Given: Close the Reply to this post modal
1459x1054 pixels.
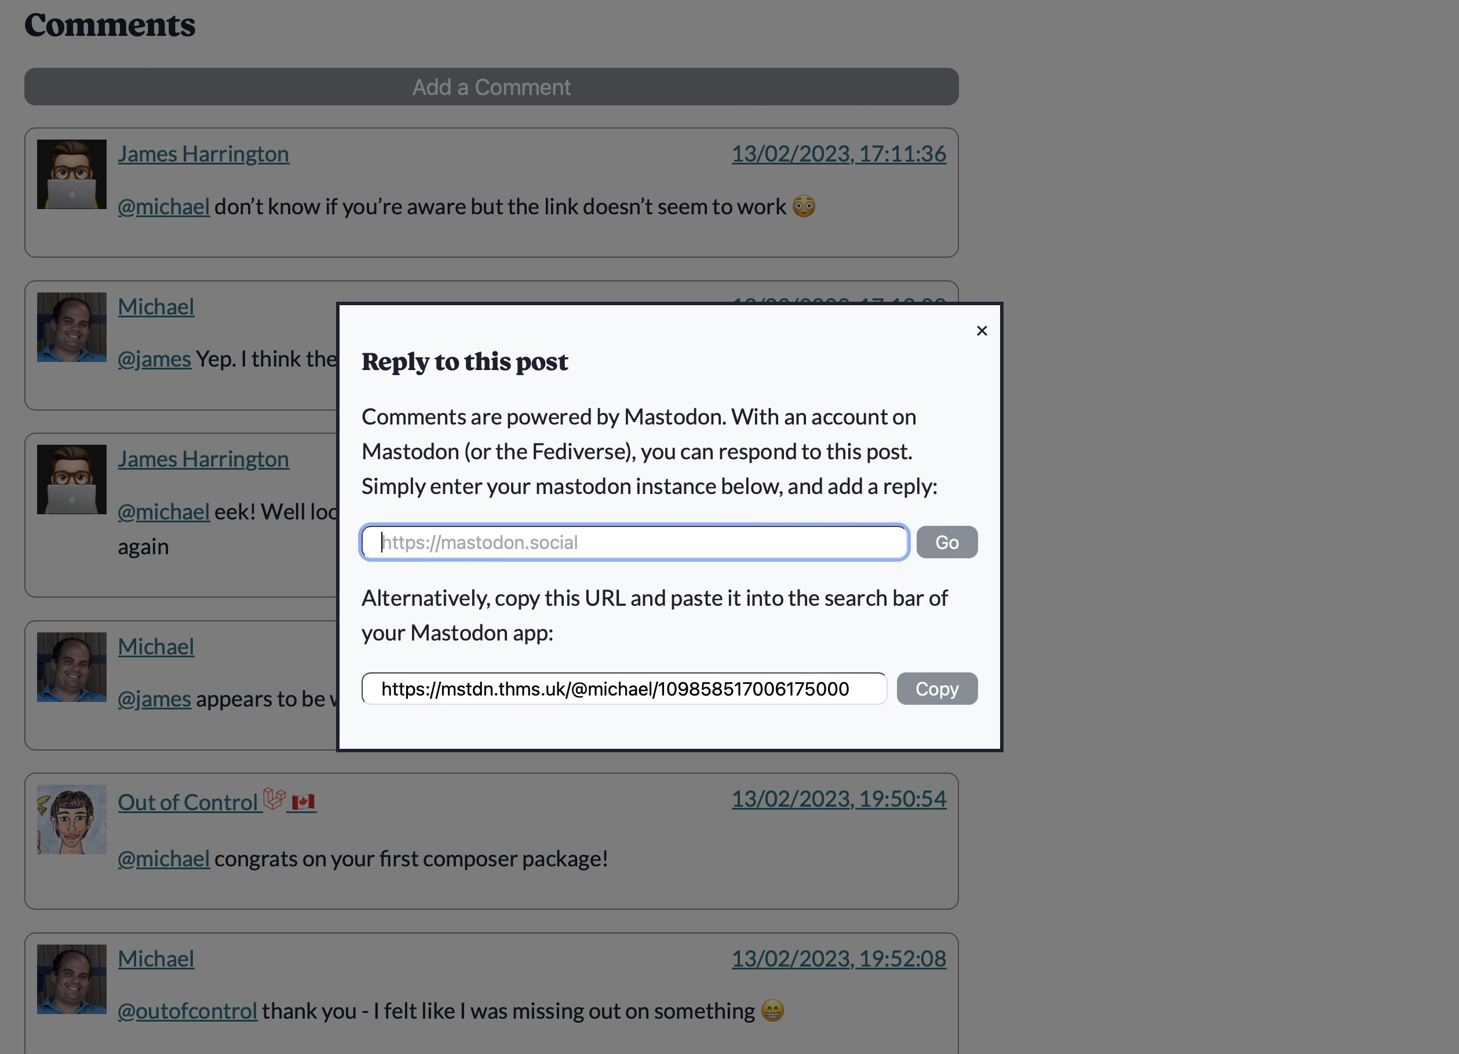Looking at the screenshot, I should click(981, 330).
